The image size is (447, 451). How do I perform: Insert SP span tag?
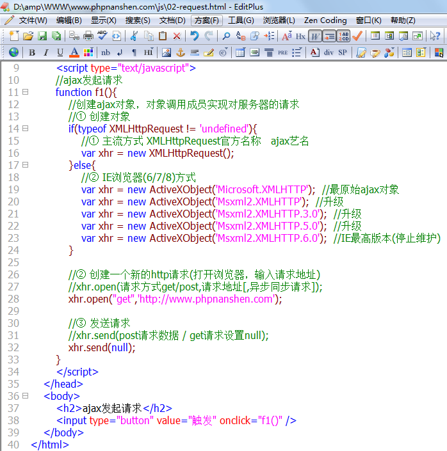coord(343,52)
